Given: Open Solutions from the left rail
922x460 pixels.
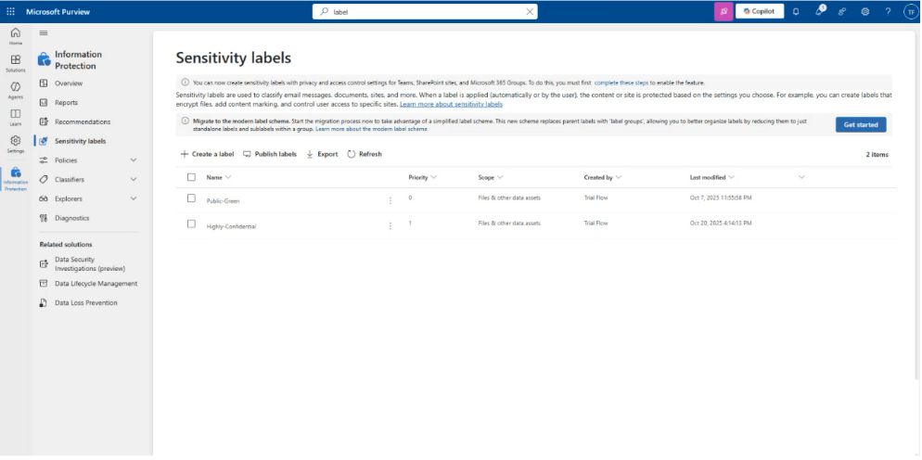Looking at the screenshot, I should coord(16,62).
